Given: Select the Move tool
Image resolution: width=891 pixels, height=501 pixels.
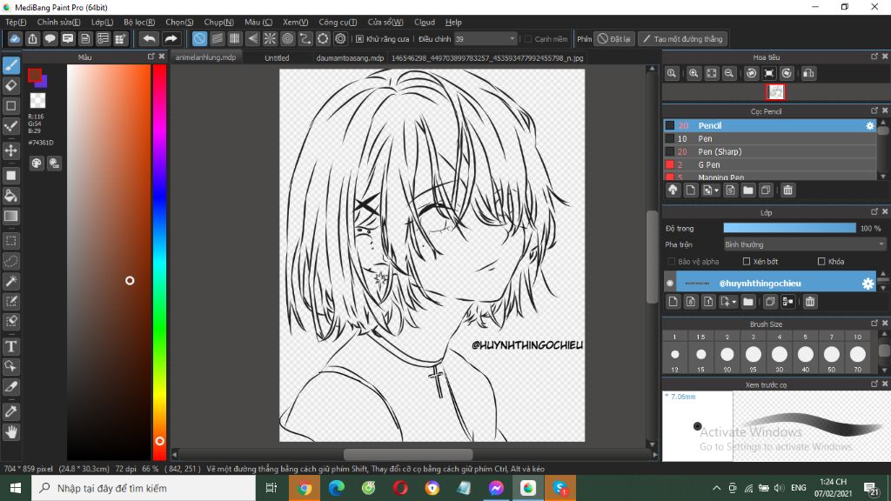Looking at the screenshot, I should click(11, 150).
